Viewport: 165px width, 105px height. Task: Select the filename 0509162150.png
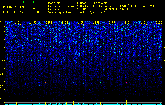pos(13,7)
